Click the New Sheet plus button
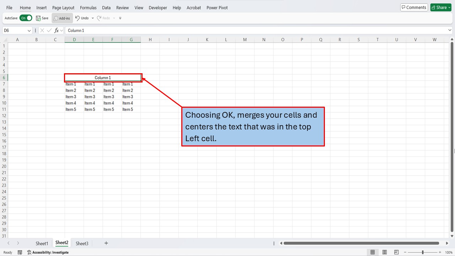 (x=106, y=243)
